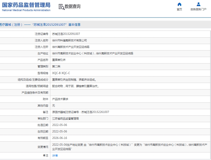Click structure description 熏蒸牵引床由控制箱、承载床体组成

pos(74,80)
